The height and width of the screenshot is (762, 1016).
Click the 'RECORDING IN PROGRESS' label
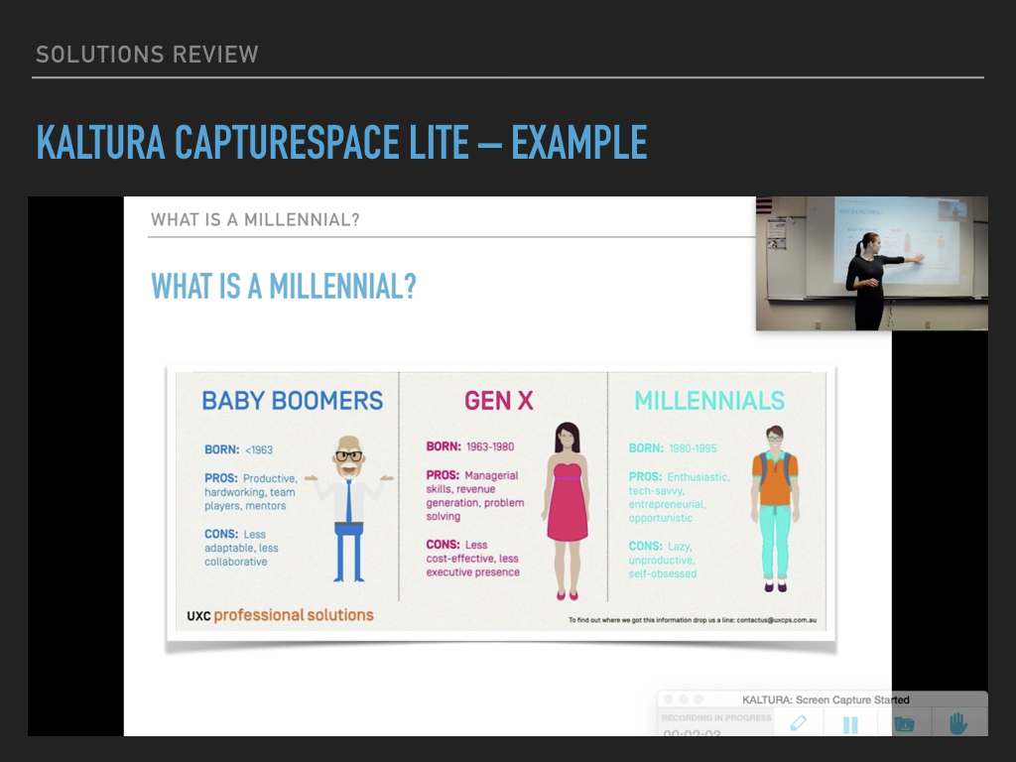716,718
